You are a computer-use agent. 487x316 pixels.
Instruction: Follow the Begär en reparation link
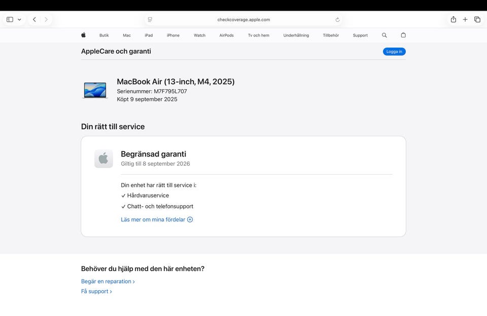[108, 282]
